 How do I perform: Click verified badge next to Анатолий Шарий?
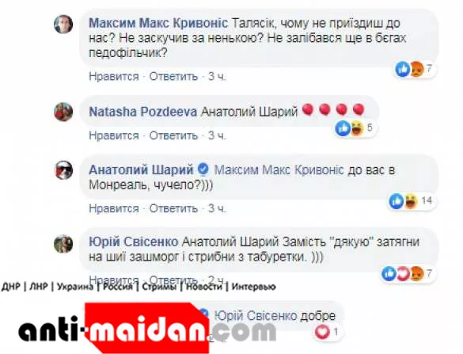tap(203, 169)
